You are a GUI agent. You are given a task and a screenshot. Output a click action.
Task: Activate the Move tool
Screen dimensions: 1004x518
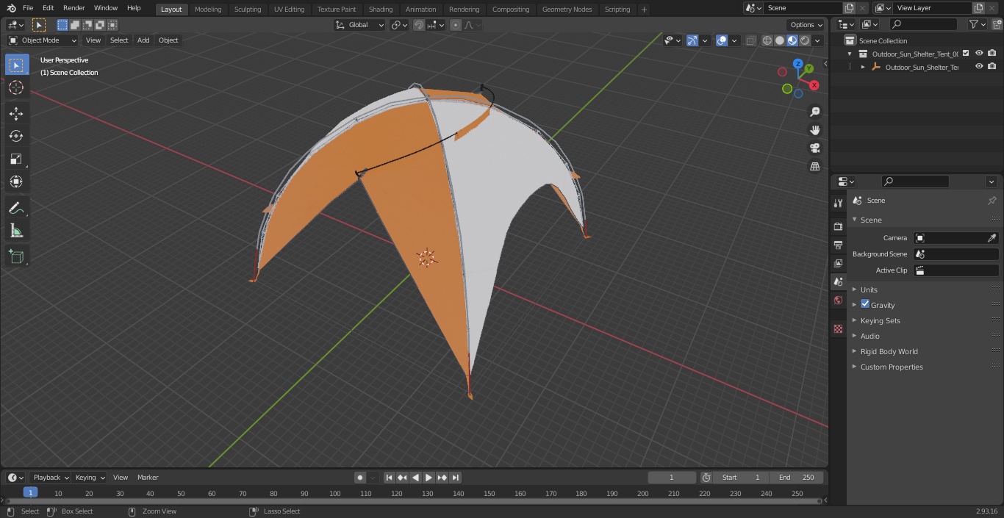[x=16, y=113]
